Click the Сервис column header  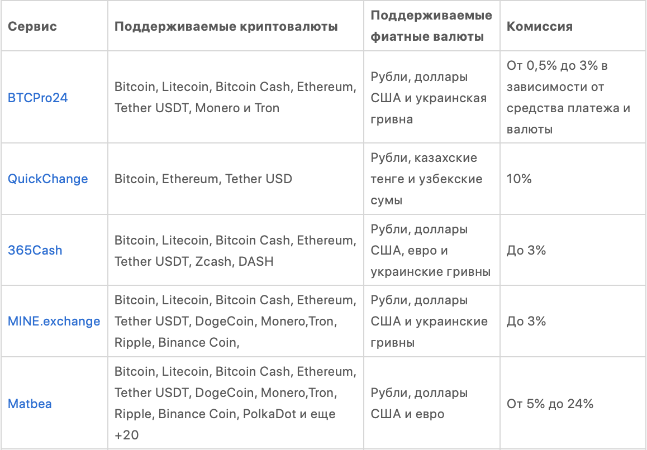pyautogui.click(x=32, y=27)
